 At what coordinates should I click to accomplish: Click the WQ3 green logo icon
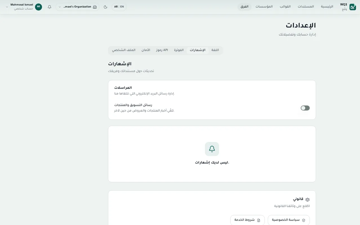click(353, 7)
